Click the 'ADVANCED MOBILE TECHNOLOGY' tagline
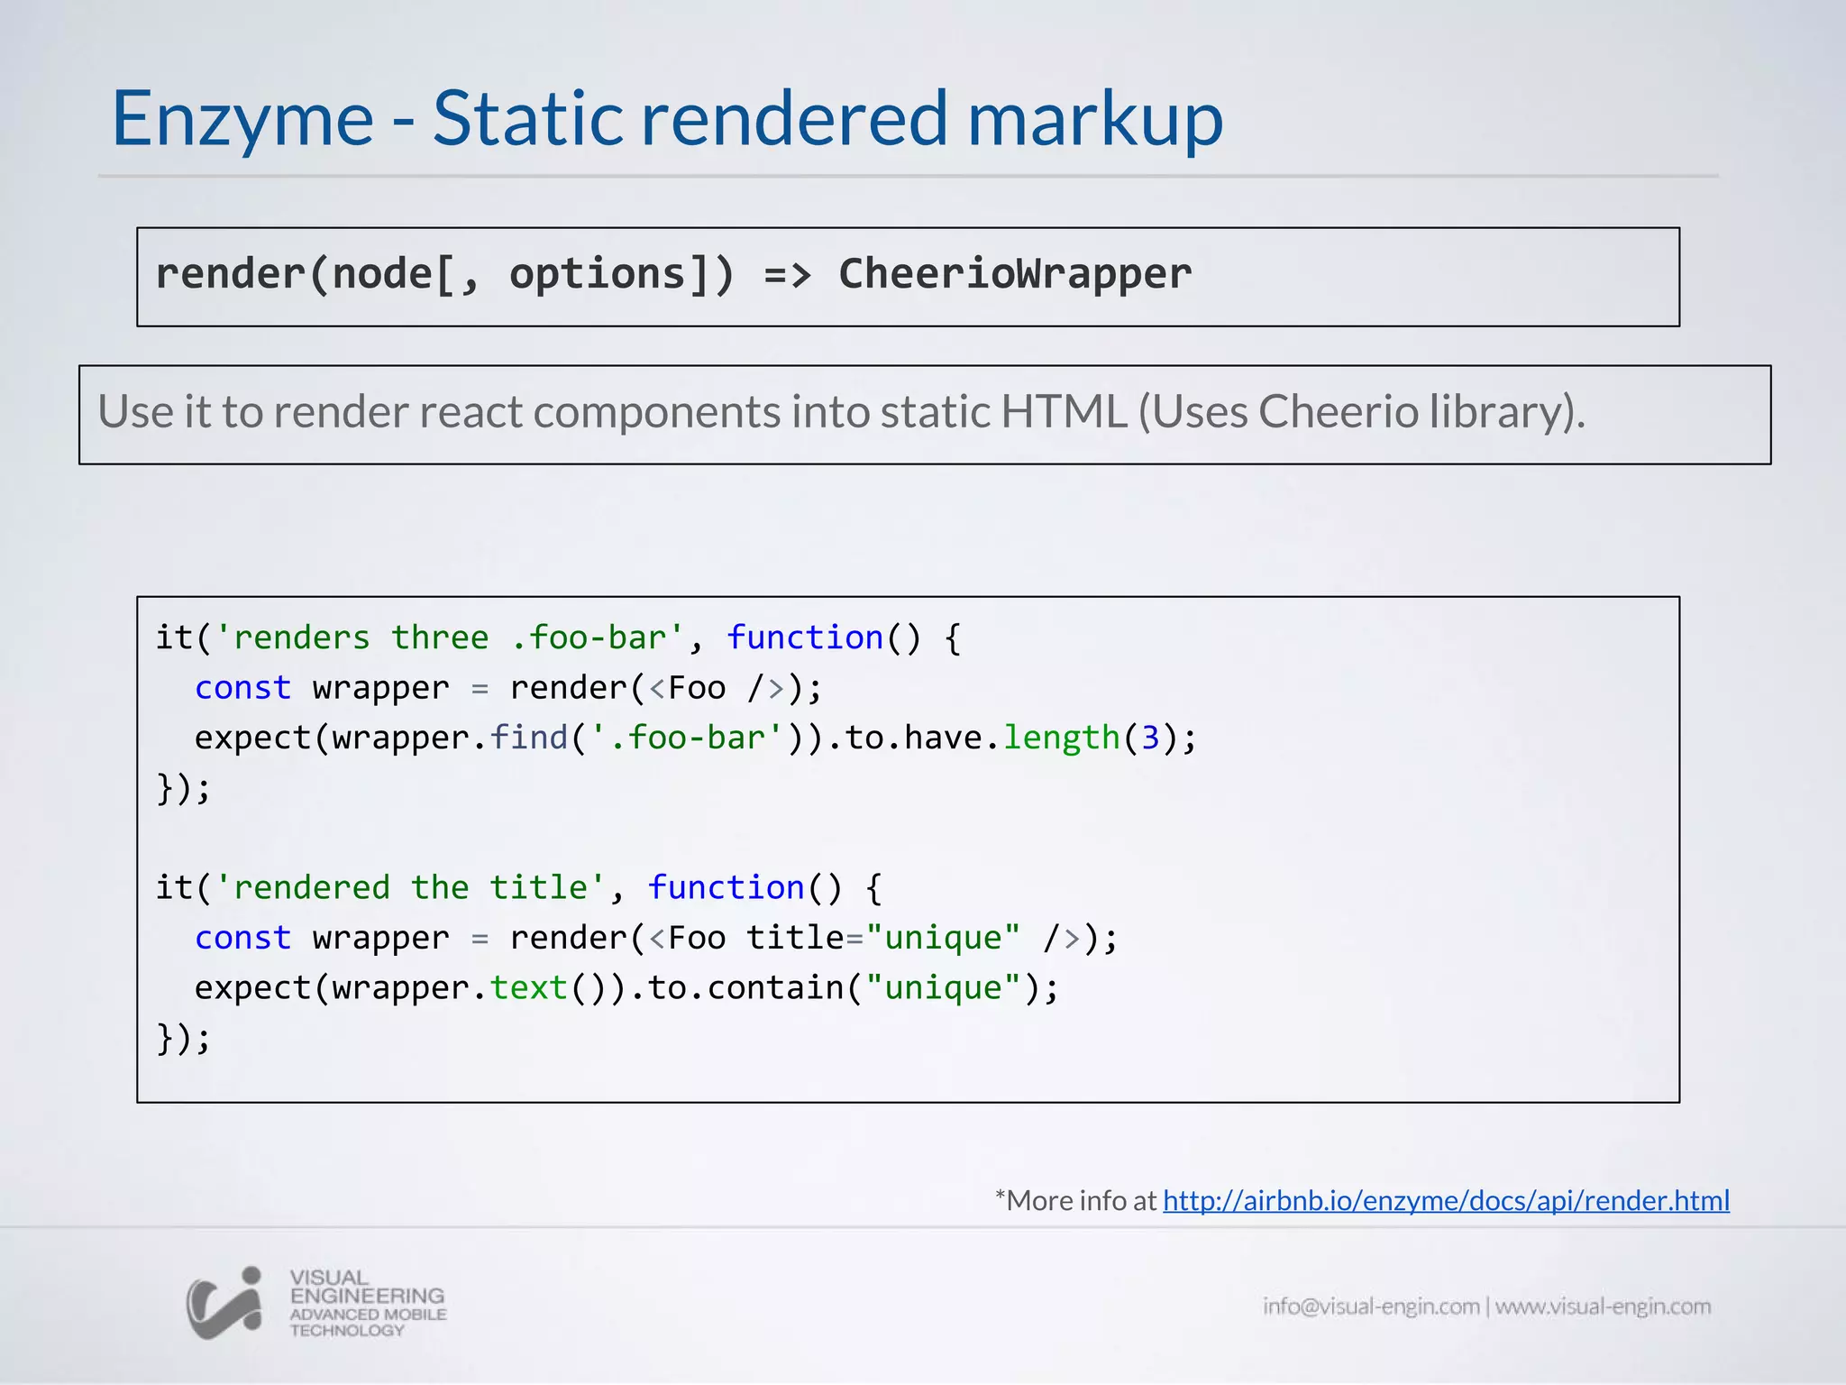The height and width of the screenshot is (1385, 1846). click(x=368, y=1323)
